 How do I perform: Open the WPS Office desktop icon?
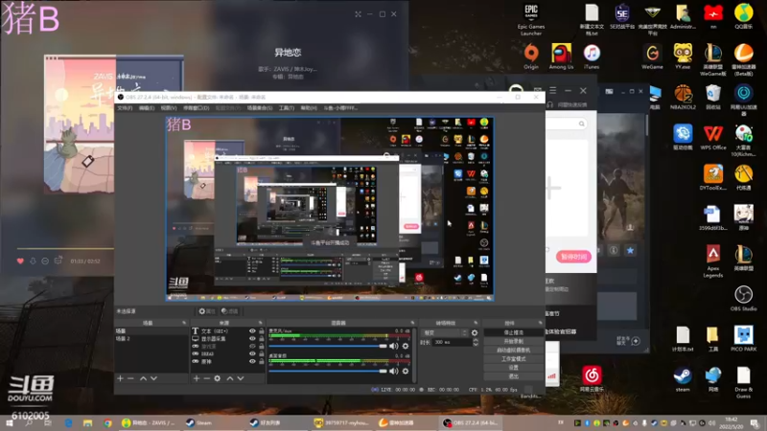(713, 137)
